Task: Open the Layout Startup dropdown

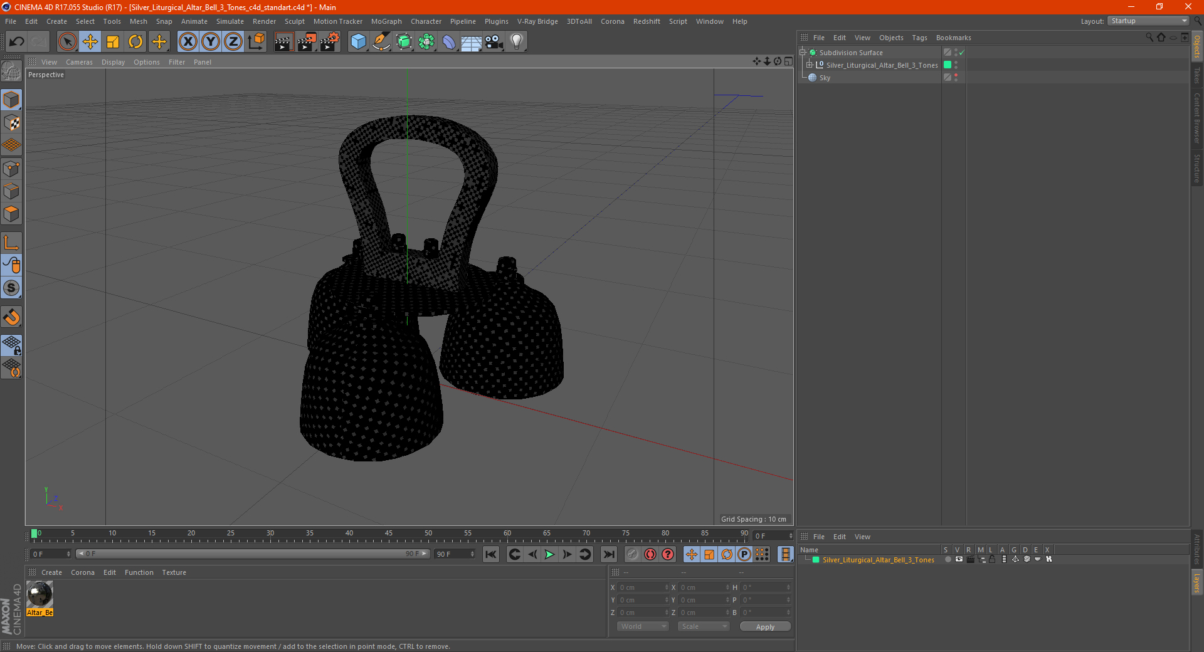Action: [1148, 21]
